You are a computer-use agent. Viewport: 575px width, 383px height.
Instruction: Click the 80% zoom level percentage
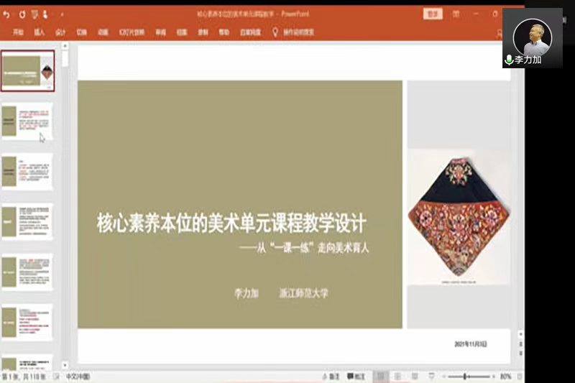[505, 377]
